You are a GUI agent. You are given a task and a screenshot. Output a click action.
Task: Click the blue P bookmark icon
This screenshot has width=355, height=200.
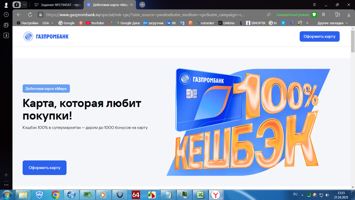pyautogui.click(x=283, y=23)
